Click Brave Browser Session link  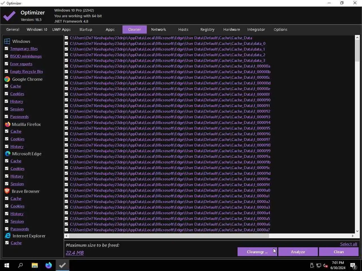click(17, 221)
